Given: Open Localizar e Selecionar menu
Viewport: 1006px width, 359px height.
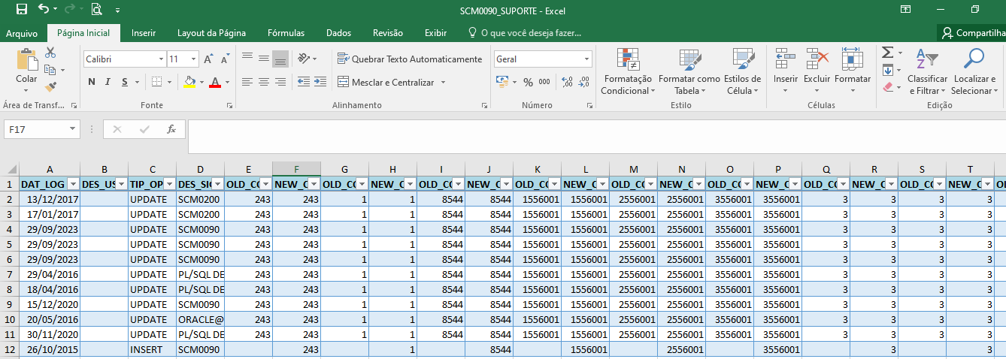Looking at the screenshot, I should coord(974,72).
